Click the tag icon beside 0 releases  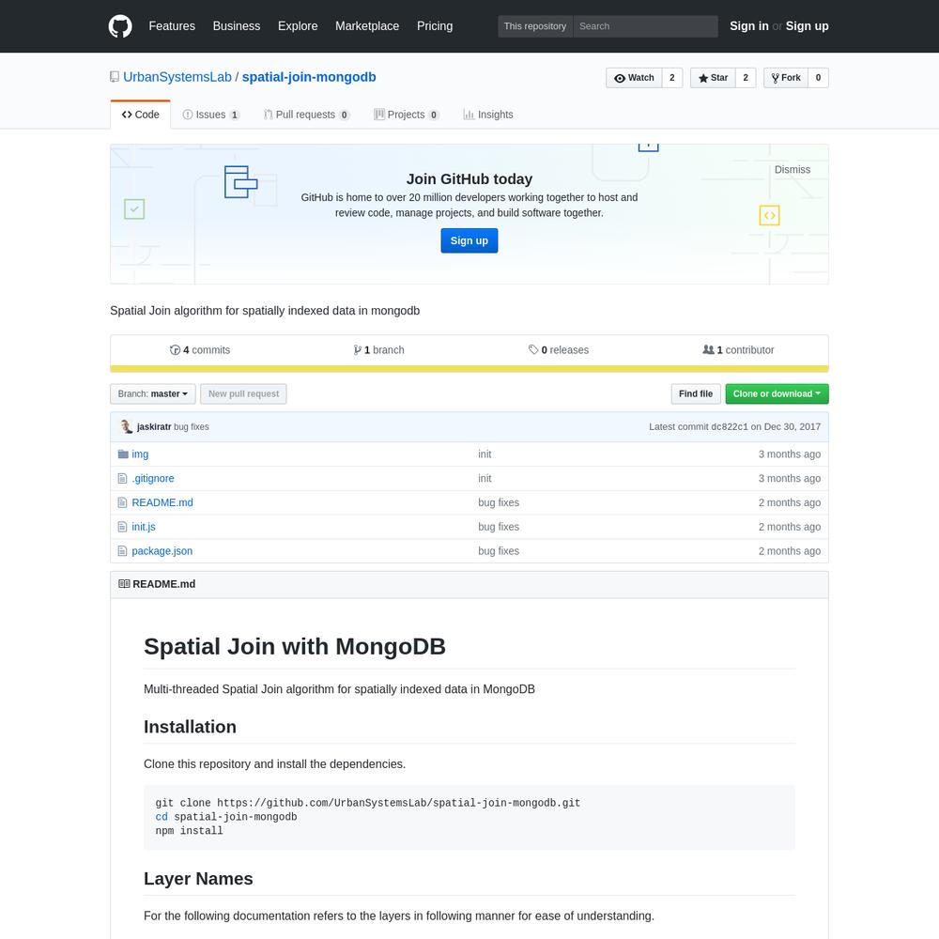coord(533,349)
